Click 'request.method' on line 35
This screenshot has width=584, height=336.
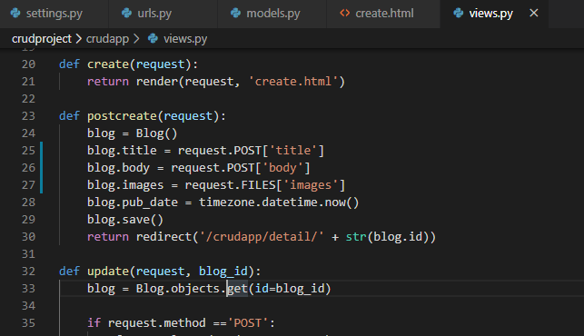pyautogui.click(x=157, y=323)
